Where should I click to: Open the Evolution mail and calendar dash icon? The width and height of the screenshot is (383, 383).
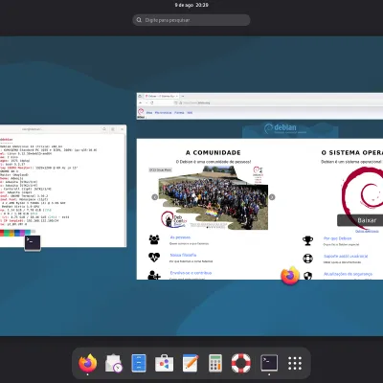click(114, 363)
